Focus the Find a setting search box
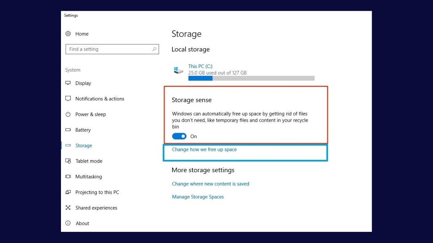The width and height of the screenshot is (433, 243). pyautogui.click(x=112, y=49)
